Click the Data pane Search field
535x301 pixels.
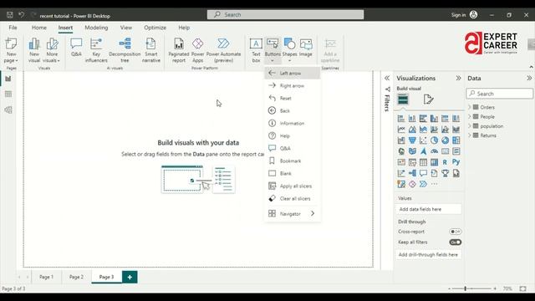tap(499, 94)
